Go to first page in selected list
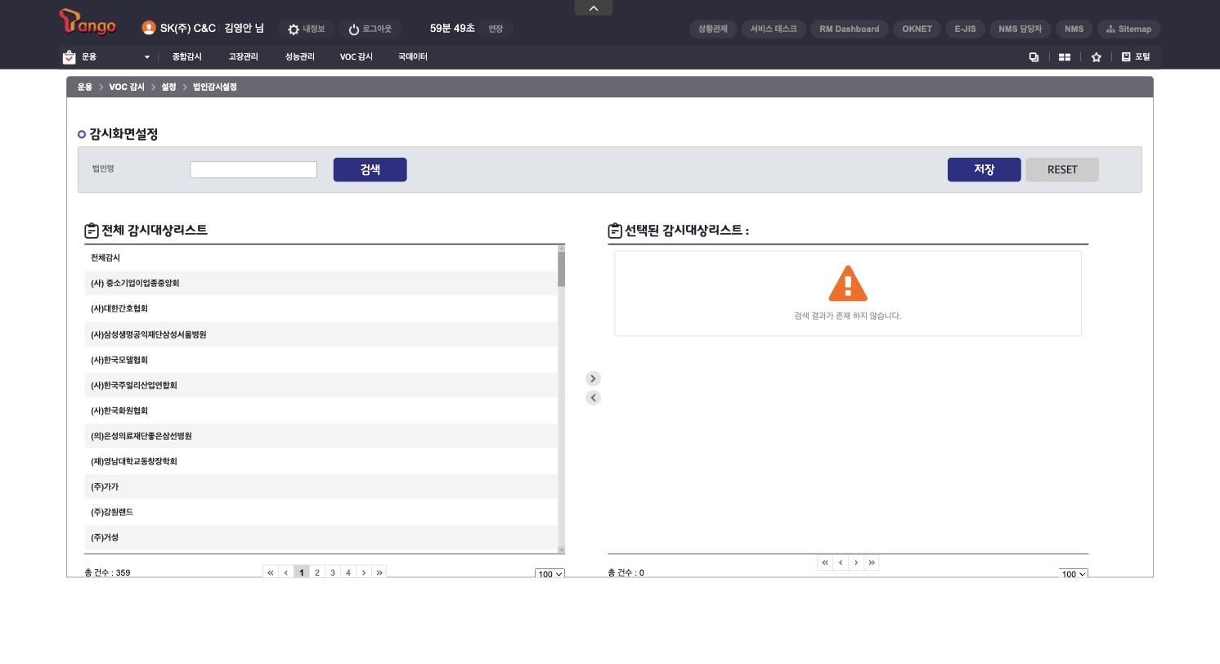1220x664 pixels. 825,563
